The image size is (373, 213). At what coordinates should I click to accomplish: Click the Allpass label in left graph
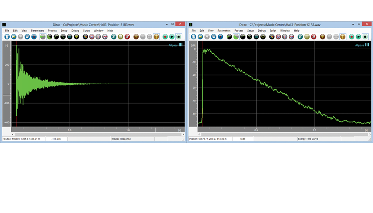pos(173,45)
